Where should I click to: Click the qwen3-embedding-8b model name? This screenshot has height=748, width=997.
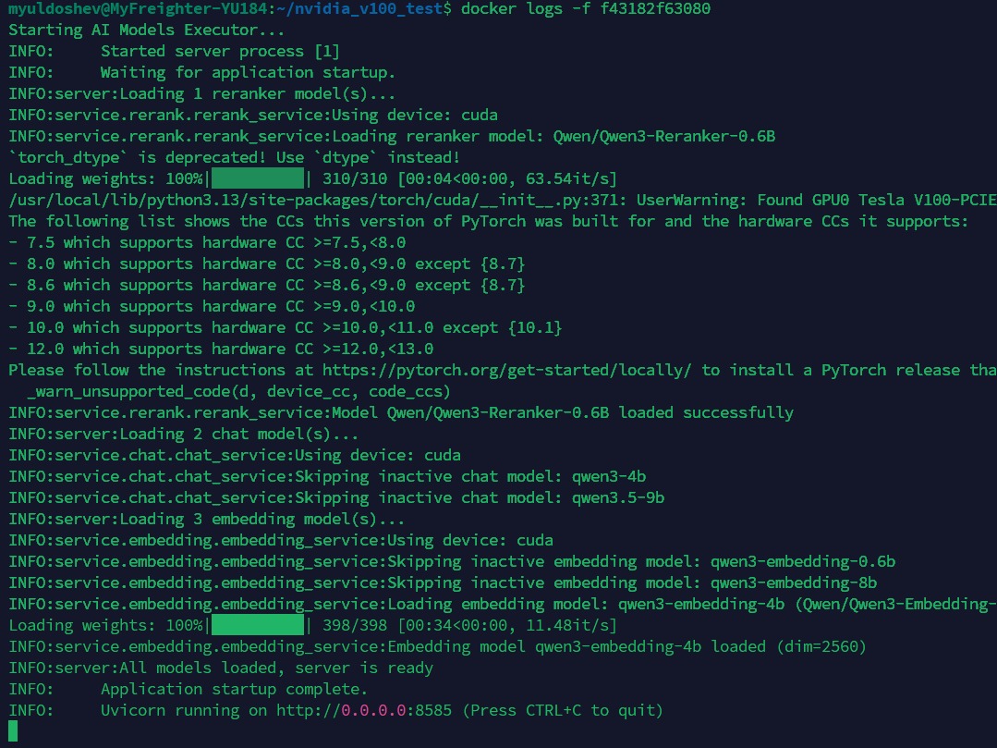pyautogui.click(x=793, y=582)
